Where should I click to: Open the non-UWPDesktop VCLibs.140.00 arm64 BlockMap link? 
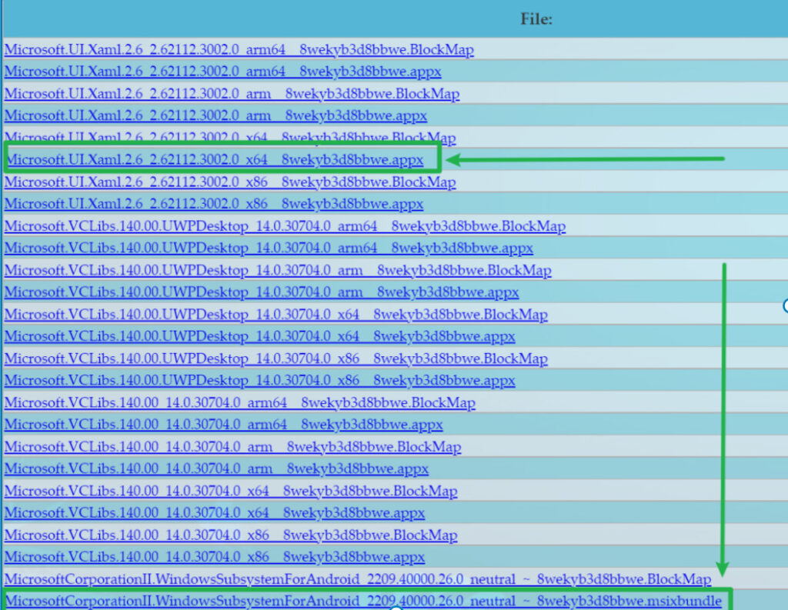240,403
